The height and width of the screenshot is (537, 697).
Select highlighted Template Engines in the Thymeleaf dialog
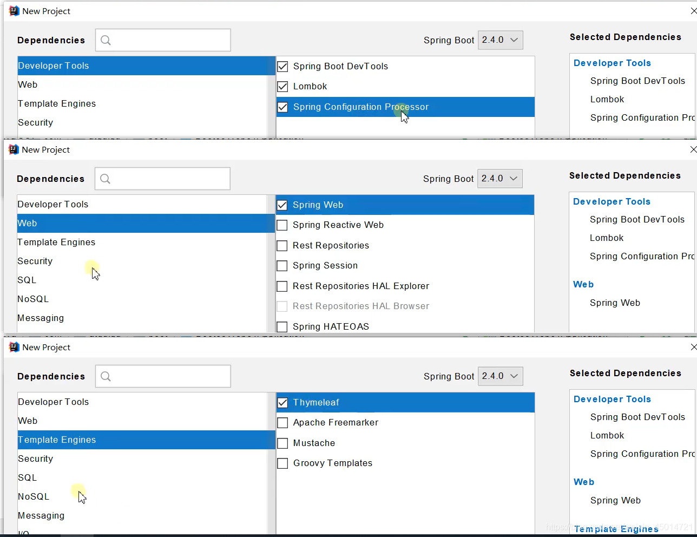click(x=146, y=440)
